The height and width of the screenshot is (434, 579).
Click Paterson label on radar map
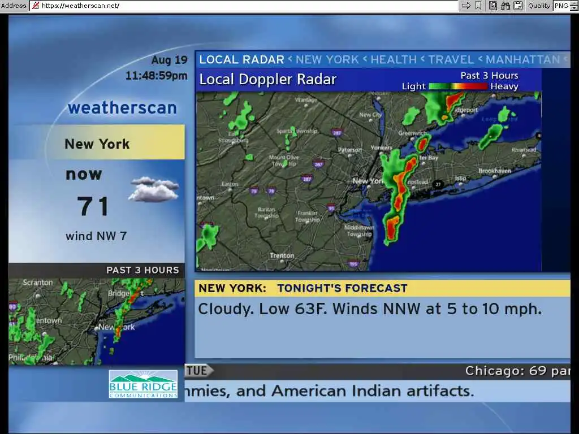350,150
